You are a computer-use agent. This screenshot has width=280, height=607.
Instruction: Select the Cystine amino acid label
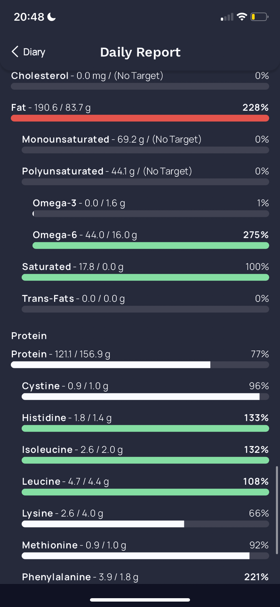pos(41,386)
